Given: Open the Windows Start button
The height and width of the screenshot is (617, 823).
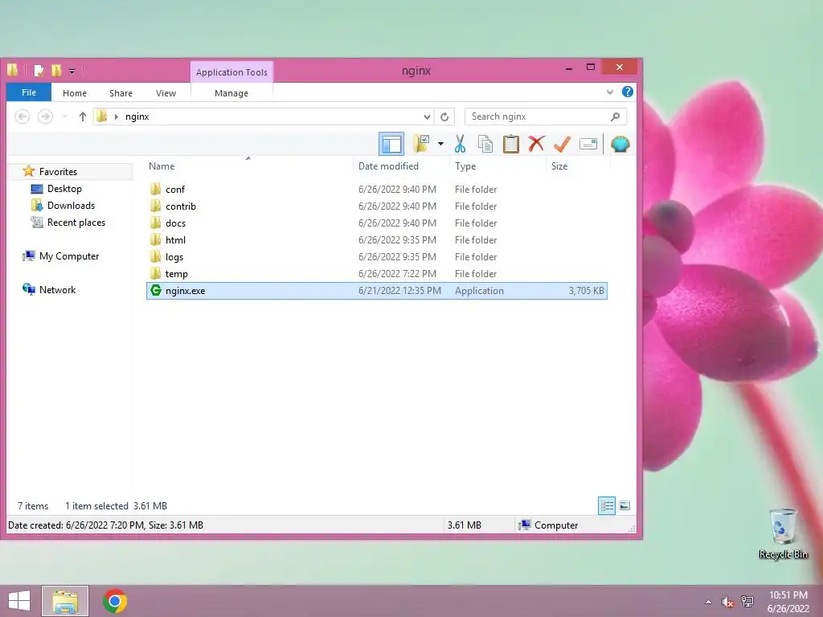Looking at the screenshot, I should (19, 601).
